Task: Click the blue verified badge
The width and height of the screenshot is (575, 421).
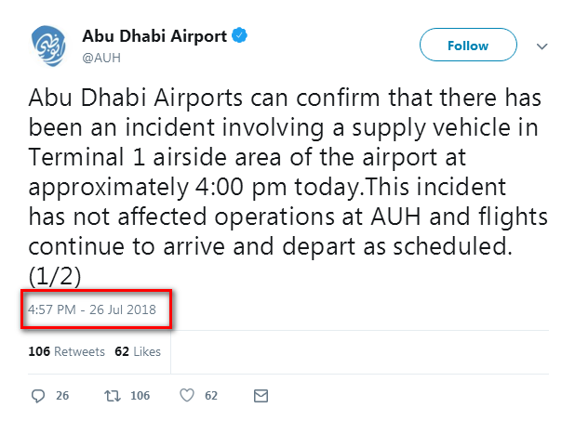Action: tap(240, 36)
